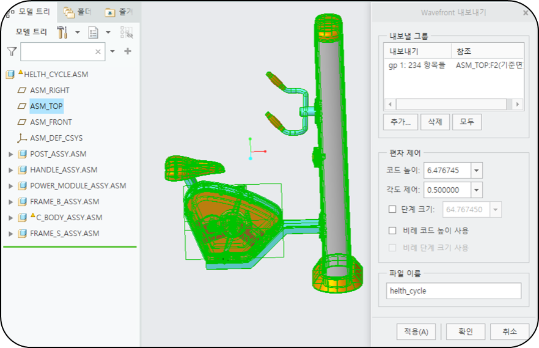The image size is (539, 348).
Task: Open the 코드 높이 value dropdown
Action: pos(477,170)
